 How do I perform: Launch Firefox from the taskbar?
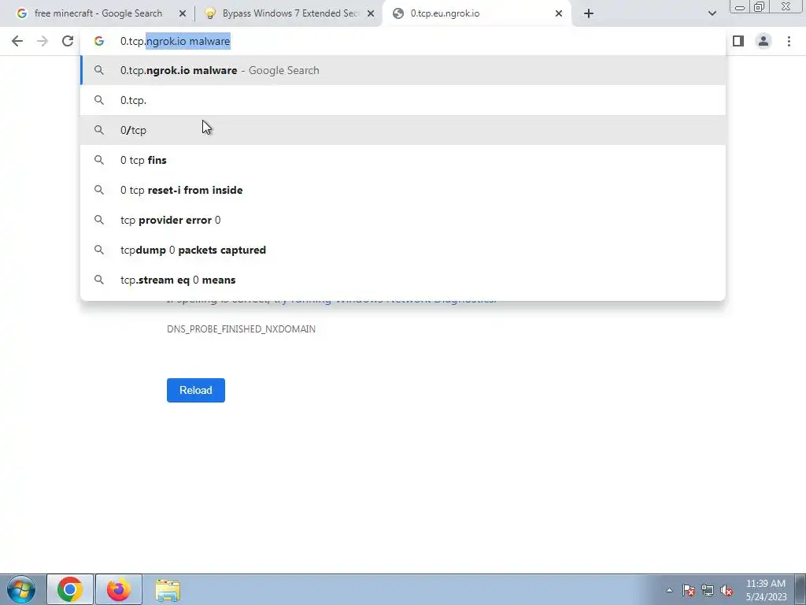[x=119, y=589]
